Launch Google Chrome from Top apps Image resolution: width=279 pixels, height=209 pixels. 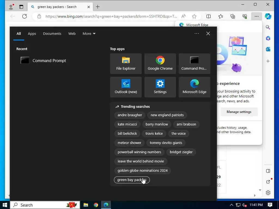coord(160,64)
